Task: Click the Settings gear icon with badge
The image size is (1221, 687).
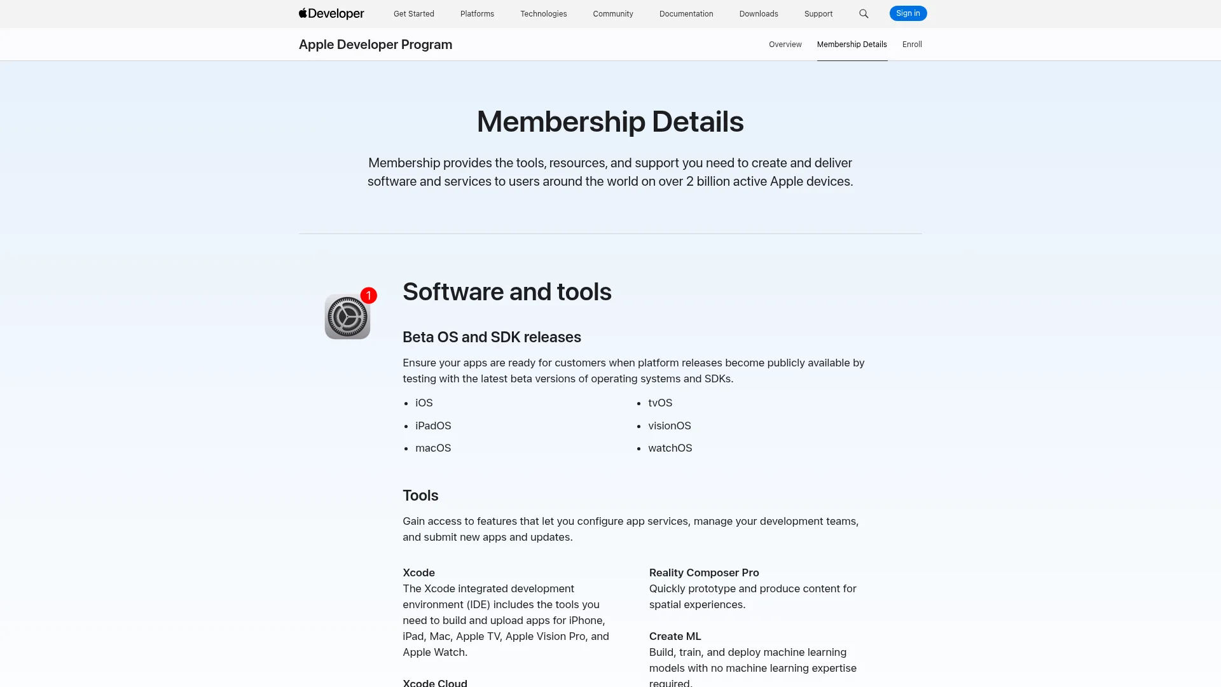Action: [347, 317]
